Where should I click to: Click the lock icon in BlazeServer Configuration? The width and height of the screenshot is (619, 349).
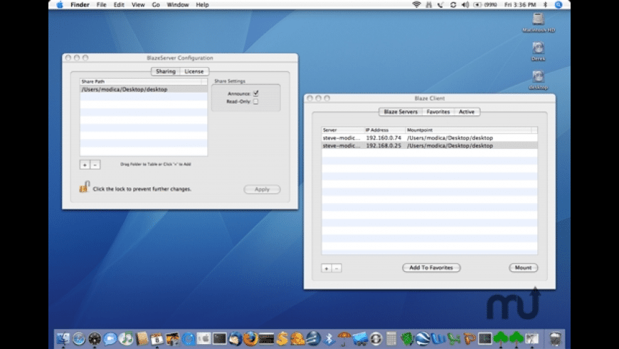coord(85,187)
